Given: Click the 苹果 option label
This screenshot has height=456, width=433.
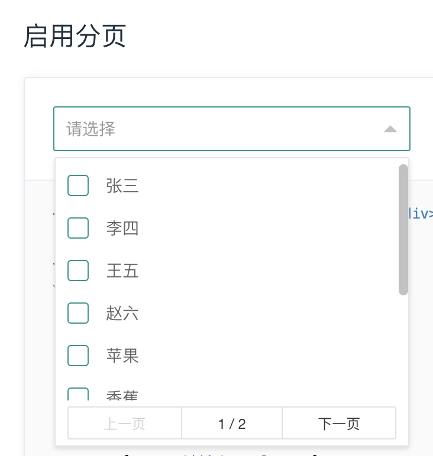Looking at the screenshot, I should point(122,356).
